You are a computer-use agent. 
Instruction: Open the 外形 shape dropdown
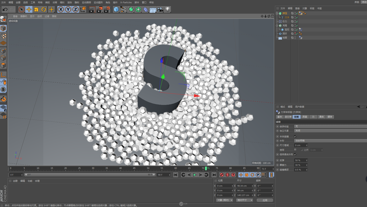coord(330,141)
